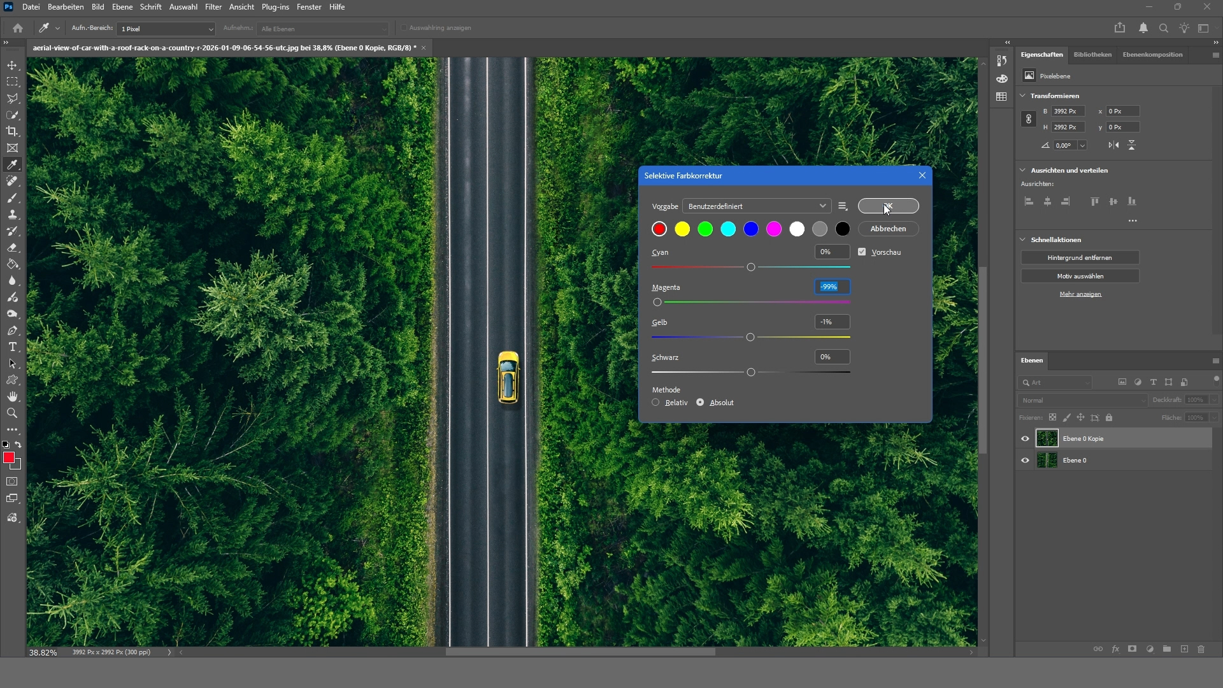Image resolution: width=1223 pixels, height=688 pixels.
Task: Select the Relativ method radio button
Action: [655, 403]
